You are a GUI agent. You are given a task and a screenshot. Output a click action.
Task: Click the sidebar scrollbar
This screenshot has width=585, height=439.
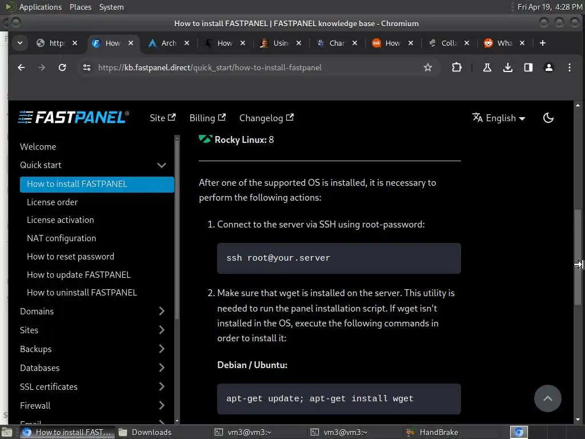tap(177, 230)
